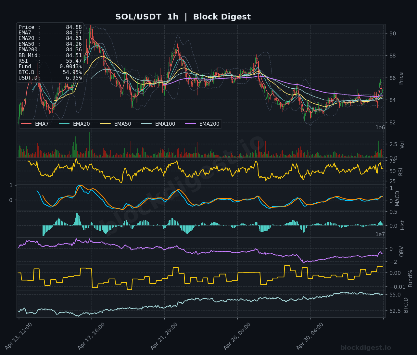Select the EMA7 84.97 row in info box
The image size is (417, 355).
pyautogui.click(x=50, y=33)
